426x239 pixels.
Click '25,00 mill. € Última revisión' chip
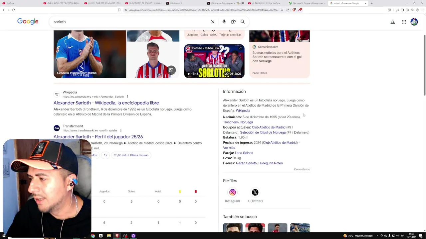click(x=131, y=155)
